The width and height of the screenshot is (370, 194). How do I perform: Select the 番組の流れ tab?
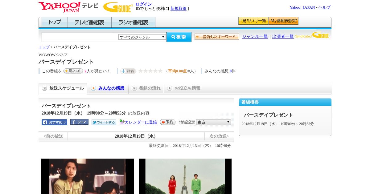(146, 88)
